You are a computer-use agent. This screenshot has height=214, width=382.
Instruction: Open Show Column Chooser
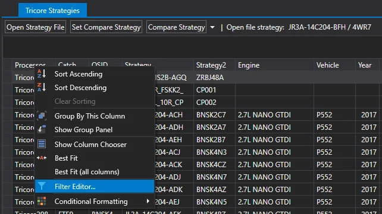[x=95, y=145]
